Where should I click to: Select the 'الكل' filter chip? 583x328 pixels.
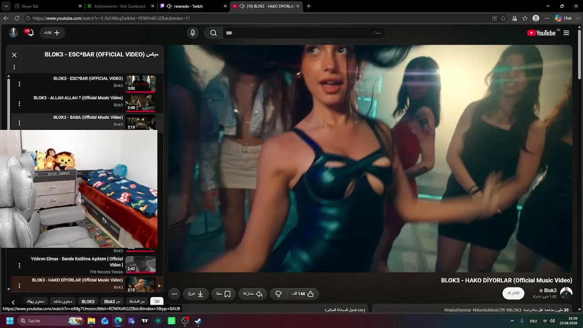pyautogui.click(x=157, y=302)
